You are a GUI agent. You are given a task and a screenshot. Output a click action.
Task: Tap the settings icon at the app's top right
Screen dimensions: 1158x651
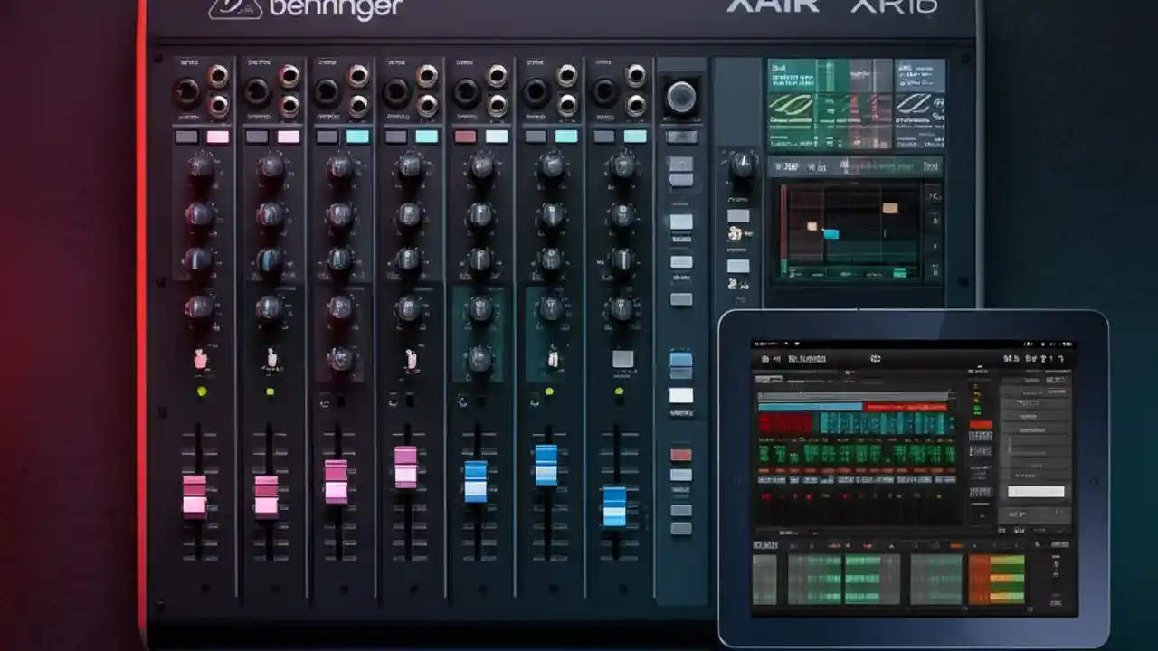[x=1060, y=359]
